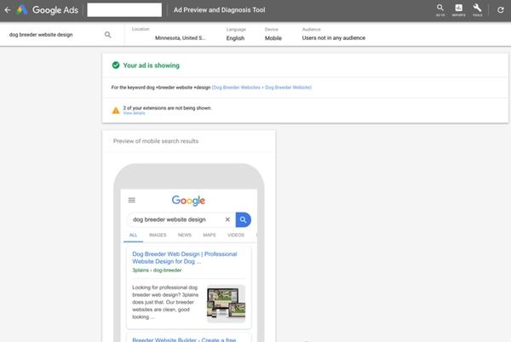Screen dimensions: 511x342
Task: Refresh using the circular arrow icon
Action: [x=501, y=10]
